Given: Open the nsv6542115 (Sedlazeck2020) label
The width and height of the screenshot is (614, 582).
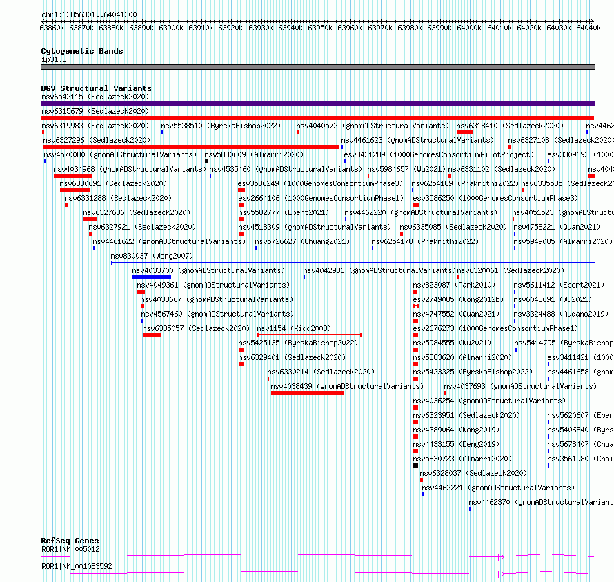Looking at the screenshot, I should (95, 97).
